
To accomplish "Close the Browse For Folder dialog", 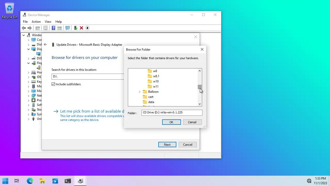I will 202,49.
